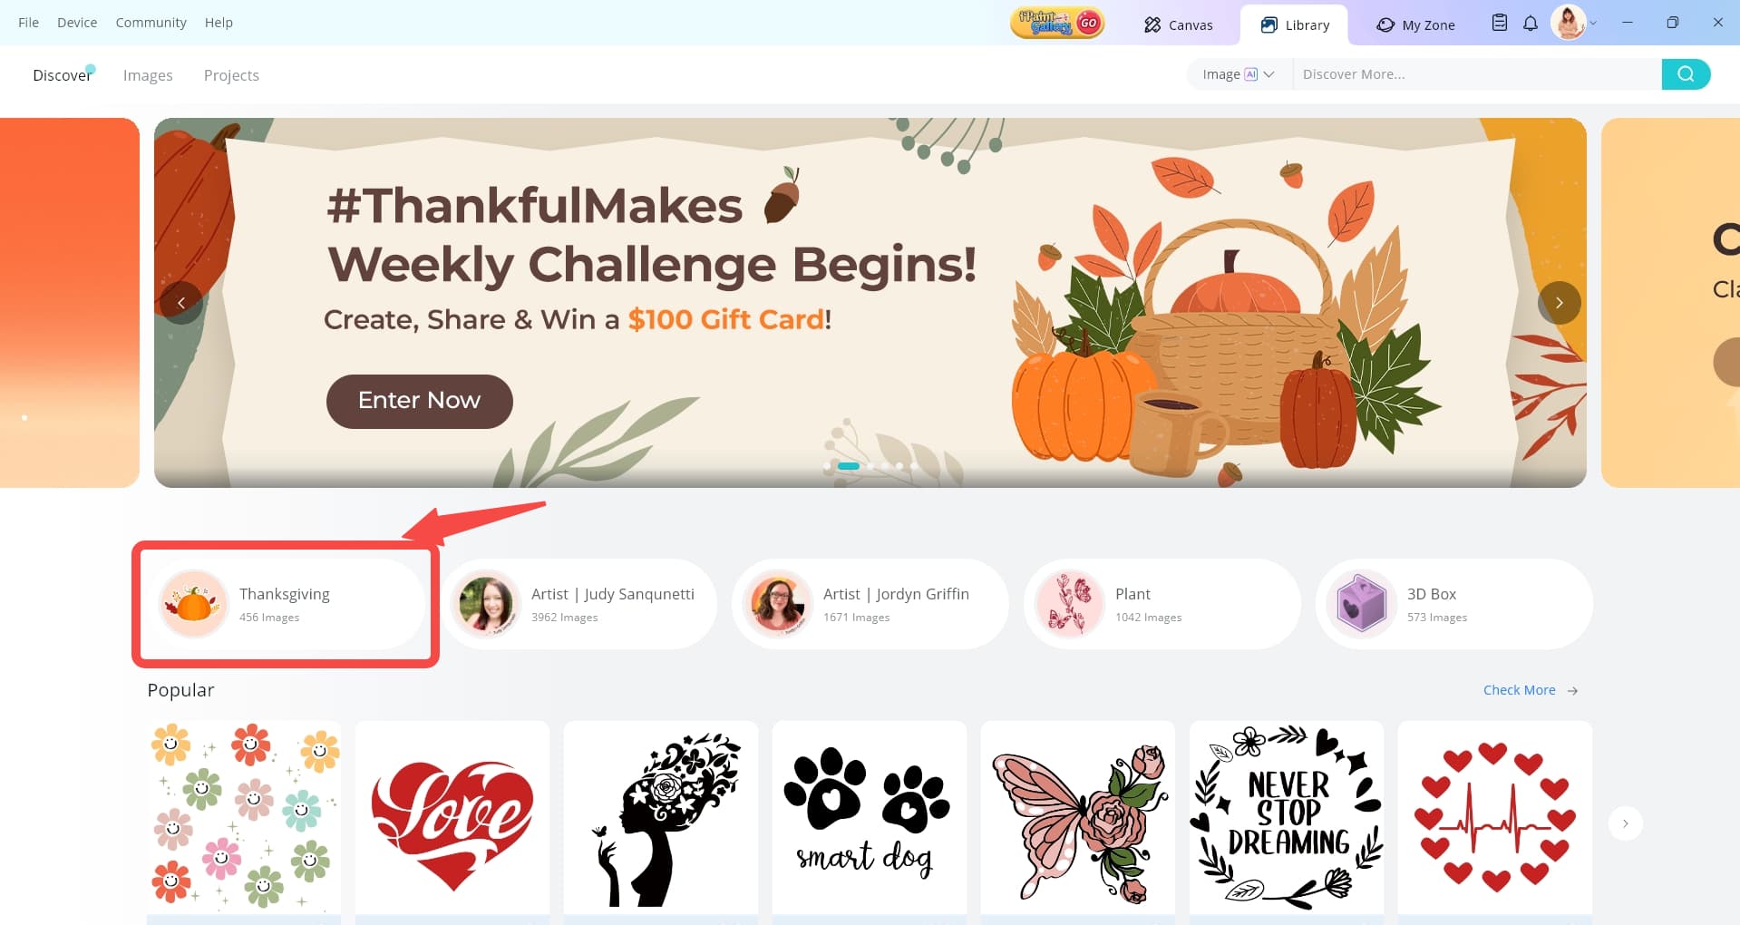
Task: Open the Never Stop Dreaming thumbnail
Action: (1287, 818)
